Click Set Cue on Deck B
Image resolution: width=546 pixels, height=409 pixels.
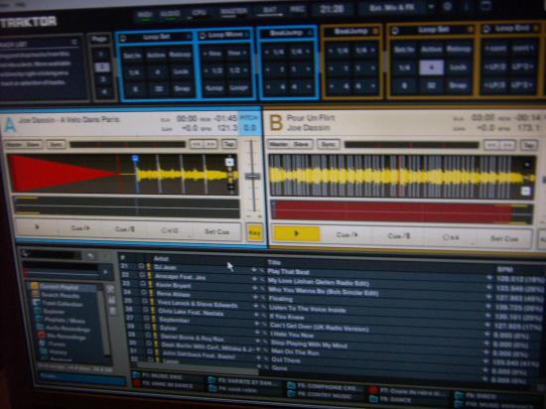click(x=504, y=239)
